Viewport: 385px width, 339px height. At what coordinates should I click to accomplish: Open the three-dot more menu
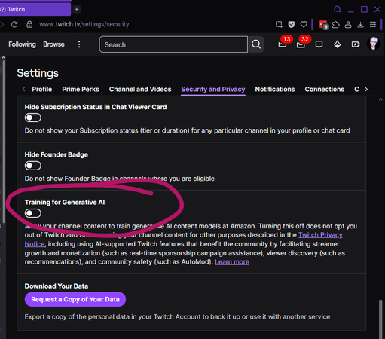point(79,44)
